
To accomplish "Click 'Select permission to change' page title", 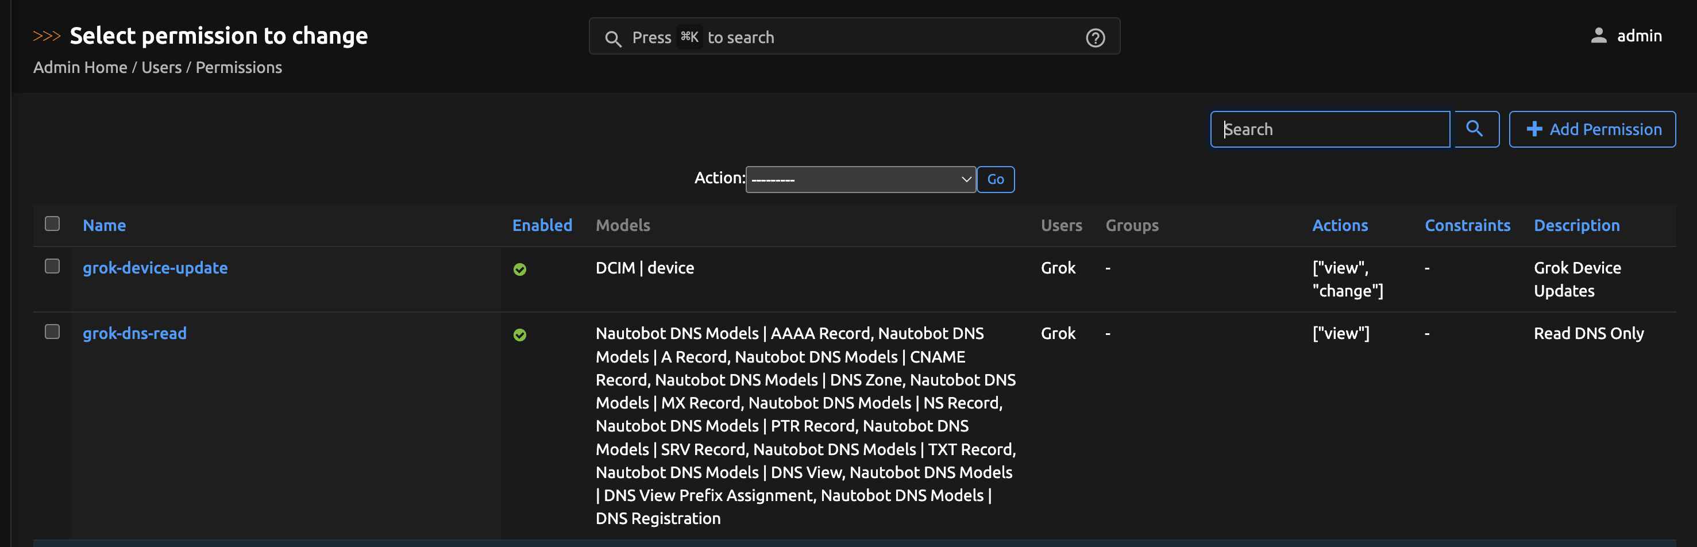I will pos(219,36).
